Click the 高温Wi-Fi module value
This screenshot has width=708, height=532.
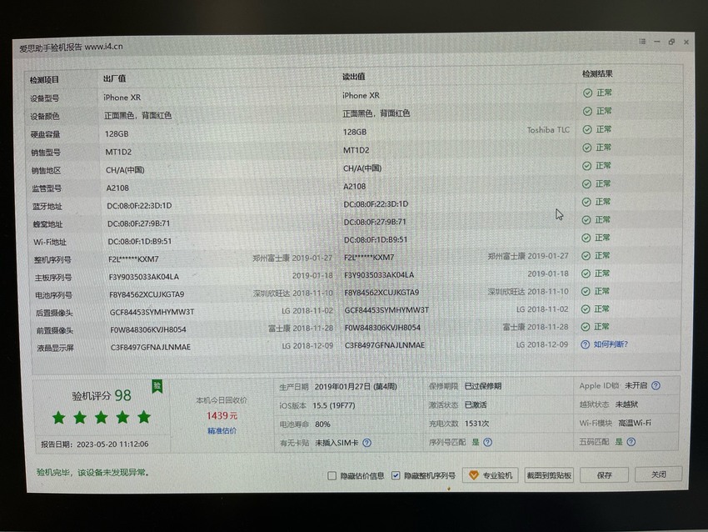pyautogui.click(x=635, y=423)
